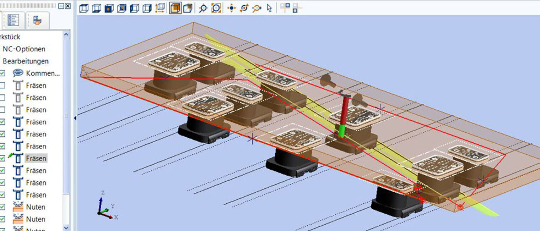Enable the first unchecked Fräsen checkbox
The image size is (540, 231).
[x=2, y=86]
